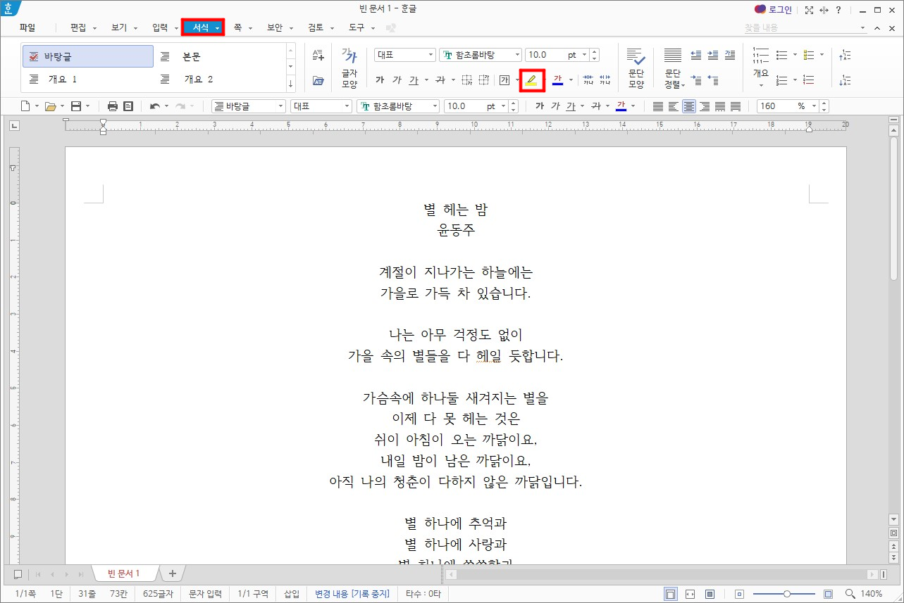Select center alignment in the quick toolbar
Viewport: 904px width, 603px height.
pos(688,106)
